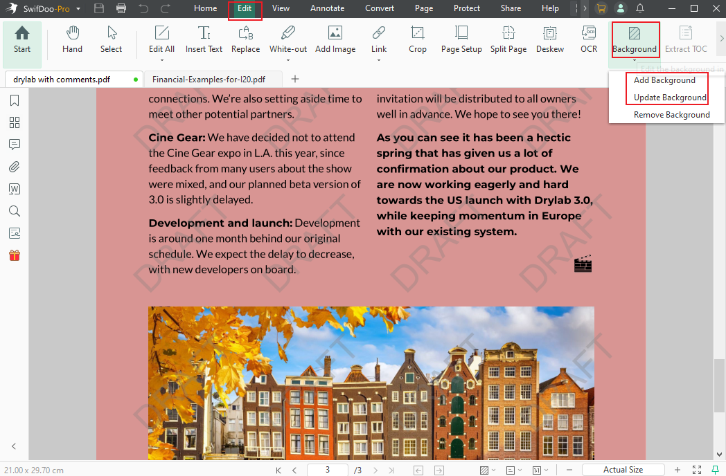726x476 pixels.
Task: Open the Bookmarks panel in the sidebar
Action: (x=14, y=100)
